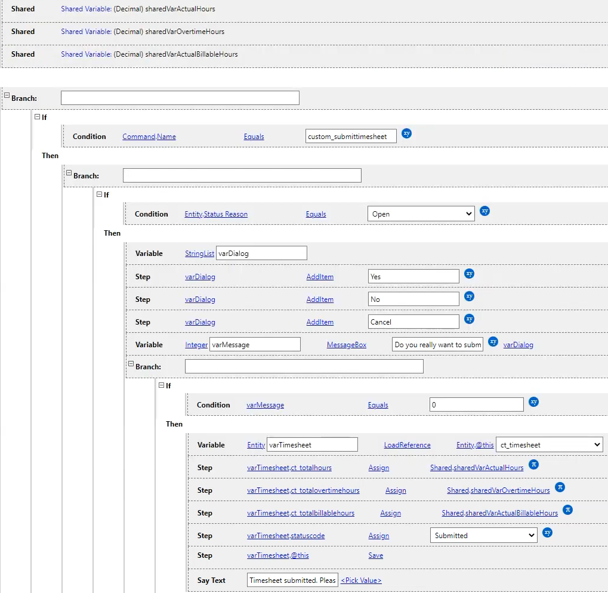The height and width of the screenshot is (593, 608).
Task: Click the StringList type link
Action: (x=199, y=254)
